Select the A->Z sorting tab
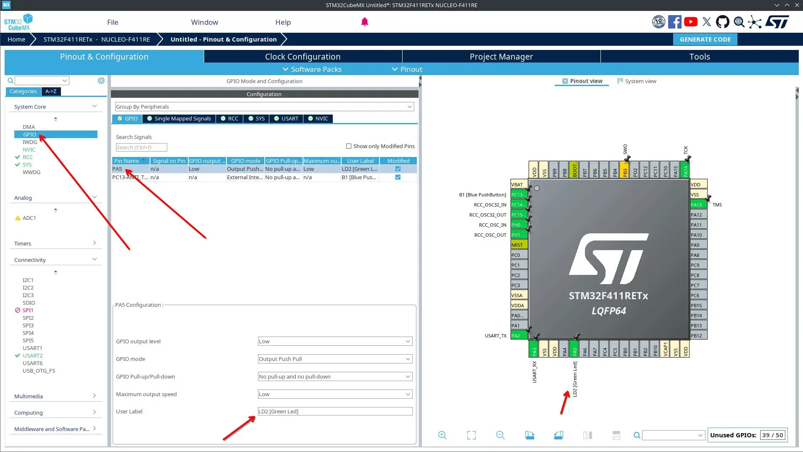 pos(51,91)
